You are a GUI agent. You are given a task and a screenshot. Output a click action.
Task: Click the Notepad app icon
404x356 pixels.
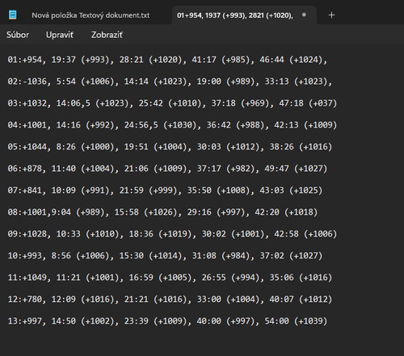12,15
